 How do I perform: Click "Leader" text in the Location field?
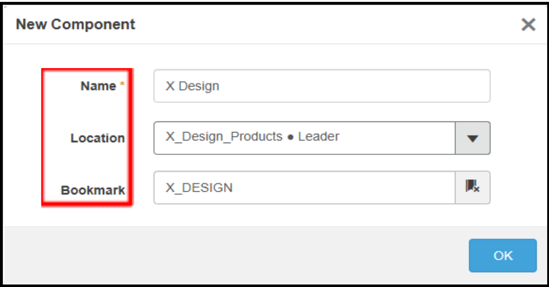point(319,137)
